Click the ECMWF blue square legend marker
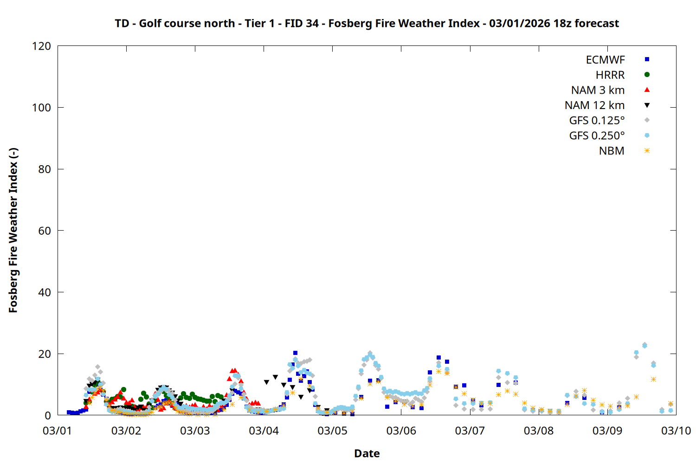 tap(647, 59)
